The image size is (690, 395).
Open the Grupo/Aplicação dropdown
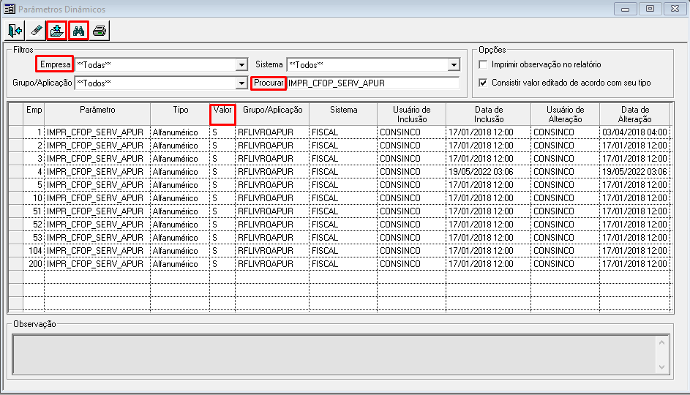tap(241, 83)
